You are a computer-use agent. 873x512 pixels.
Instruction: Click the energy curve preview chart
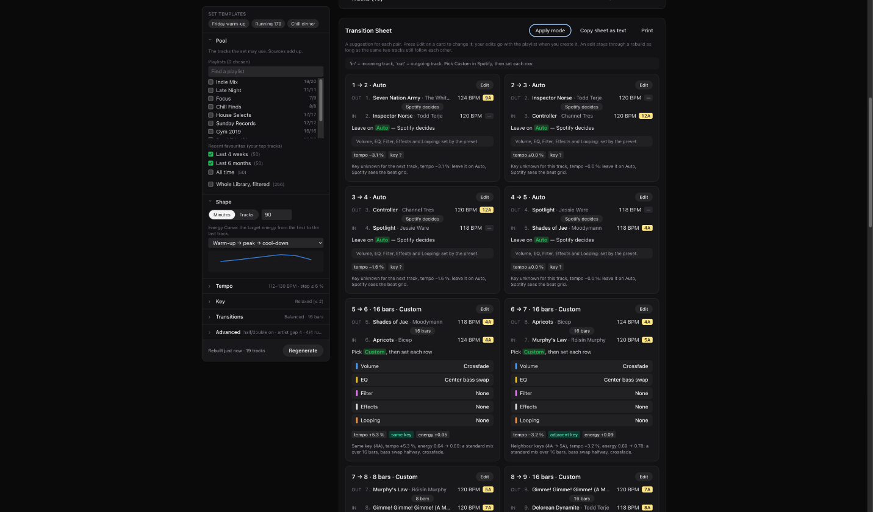pyautogui.click(x=266, y=261)
